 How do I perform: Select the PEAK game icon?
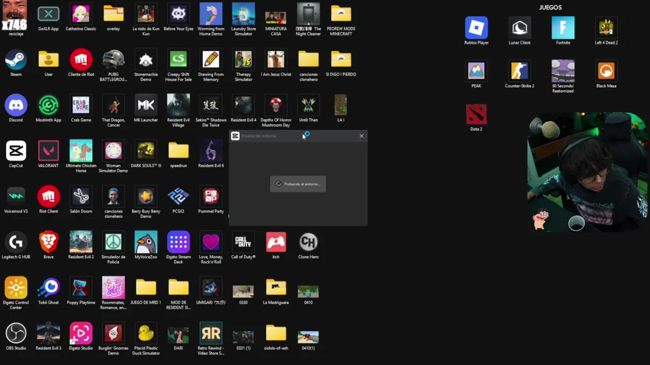476,71
